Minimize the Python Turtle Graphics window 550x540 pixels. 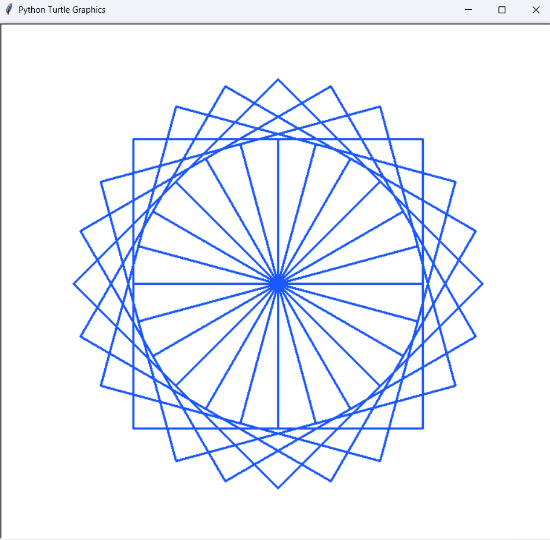point(468,10)
